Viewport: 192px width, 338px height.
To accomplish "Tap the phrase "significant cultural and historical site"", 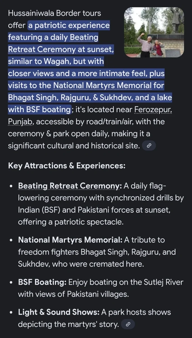I will [x=74, y=146].
